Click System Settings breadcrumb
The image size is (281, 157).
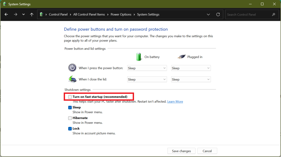tap(148, 15)
